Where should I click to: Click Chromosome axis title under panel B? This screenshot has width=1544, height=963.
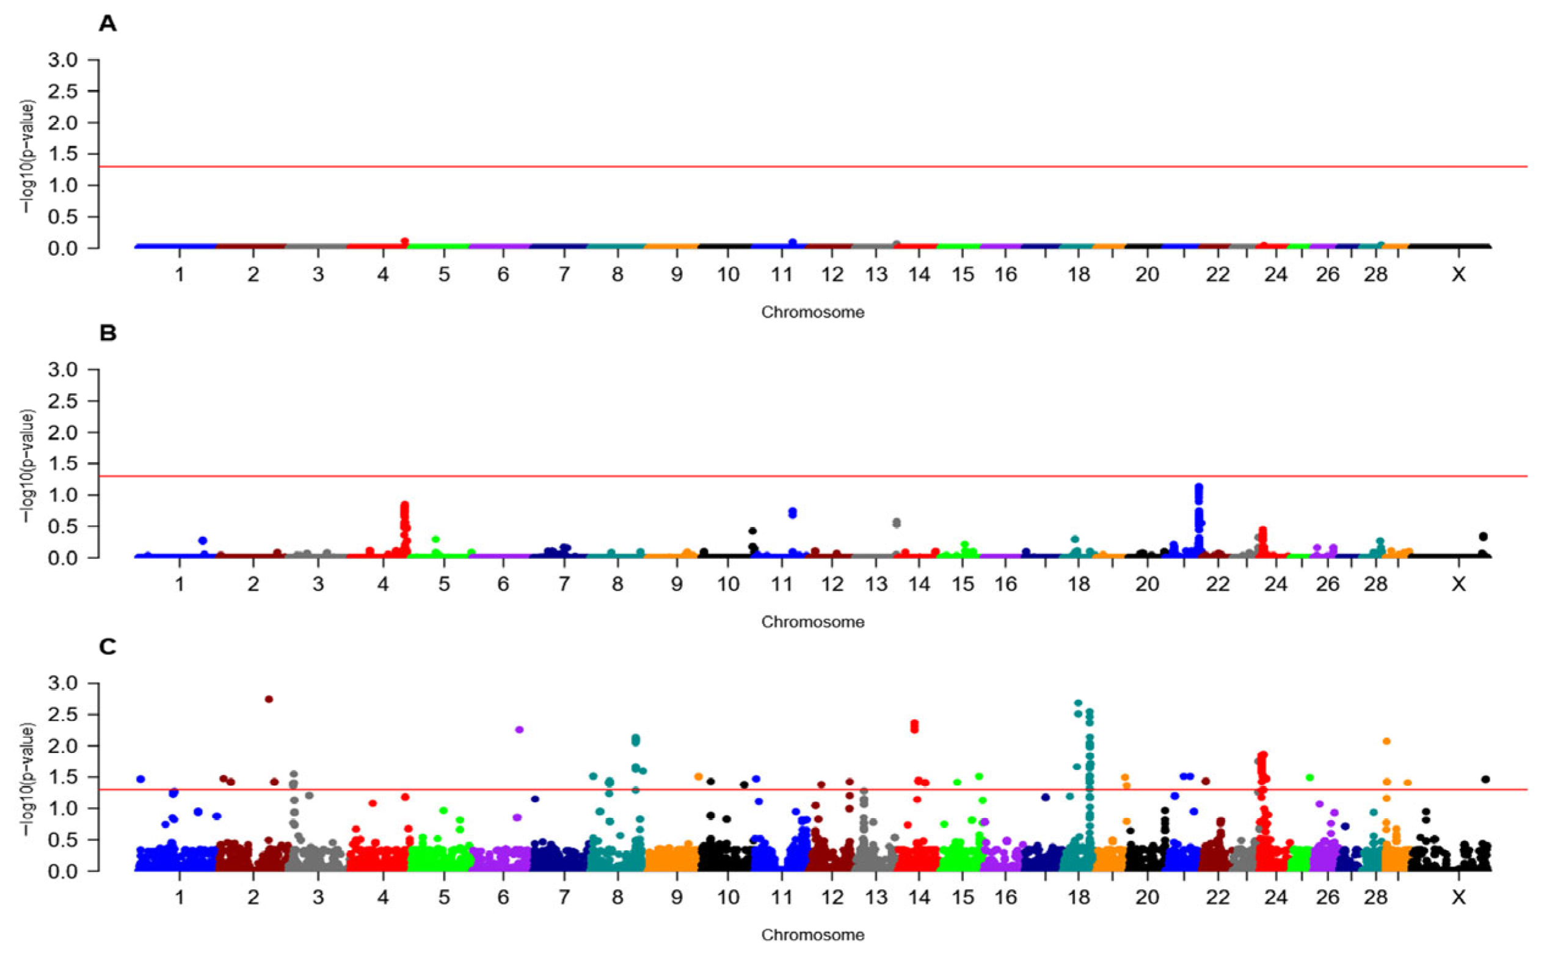coord(813,622)
